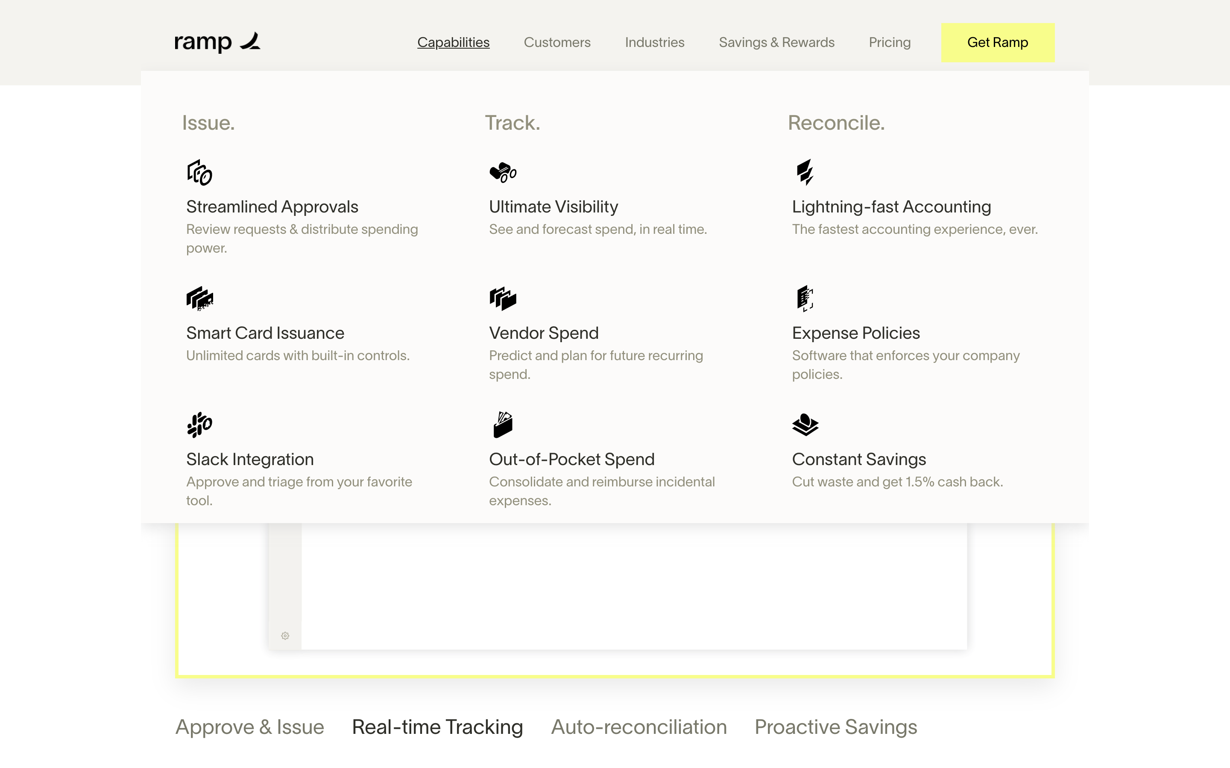Click 'Review requests & distribute spending power.' text

[302, 239]
